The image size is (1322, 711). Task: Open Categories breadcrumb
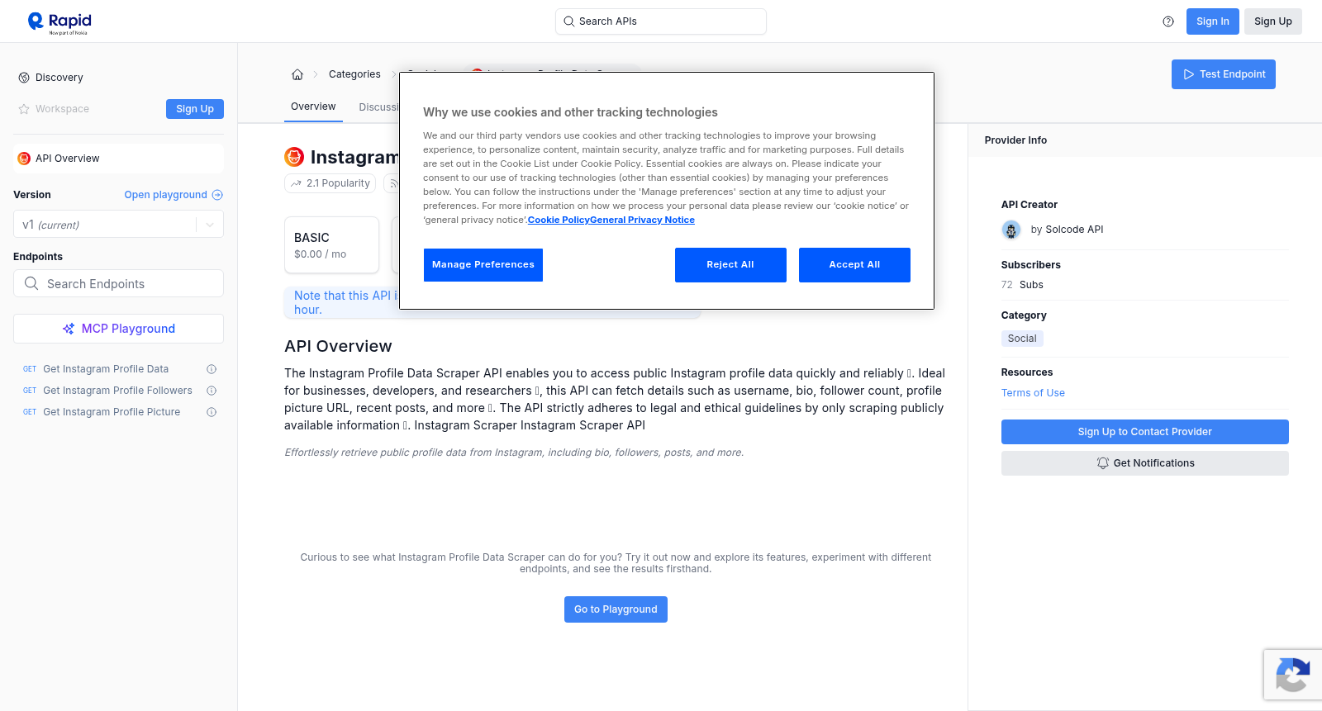(354, 74)
